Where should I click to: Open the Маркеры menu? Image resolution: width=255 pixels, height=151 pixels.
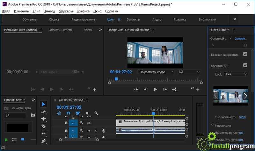coord(66,11)
